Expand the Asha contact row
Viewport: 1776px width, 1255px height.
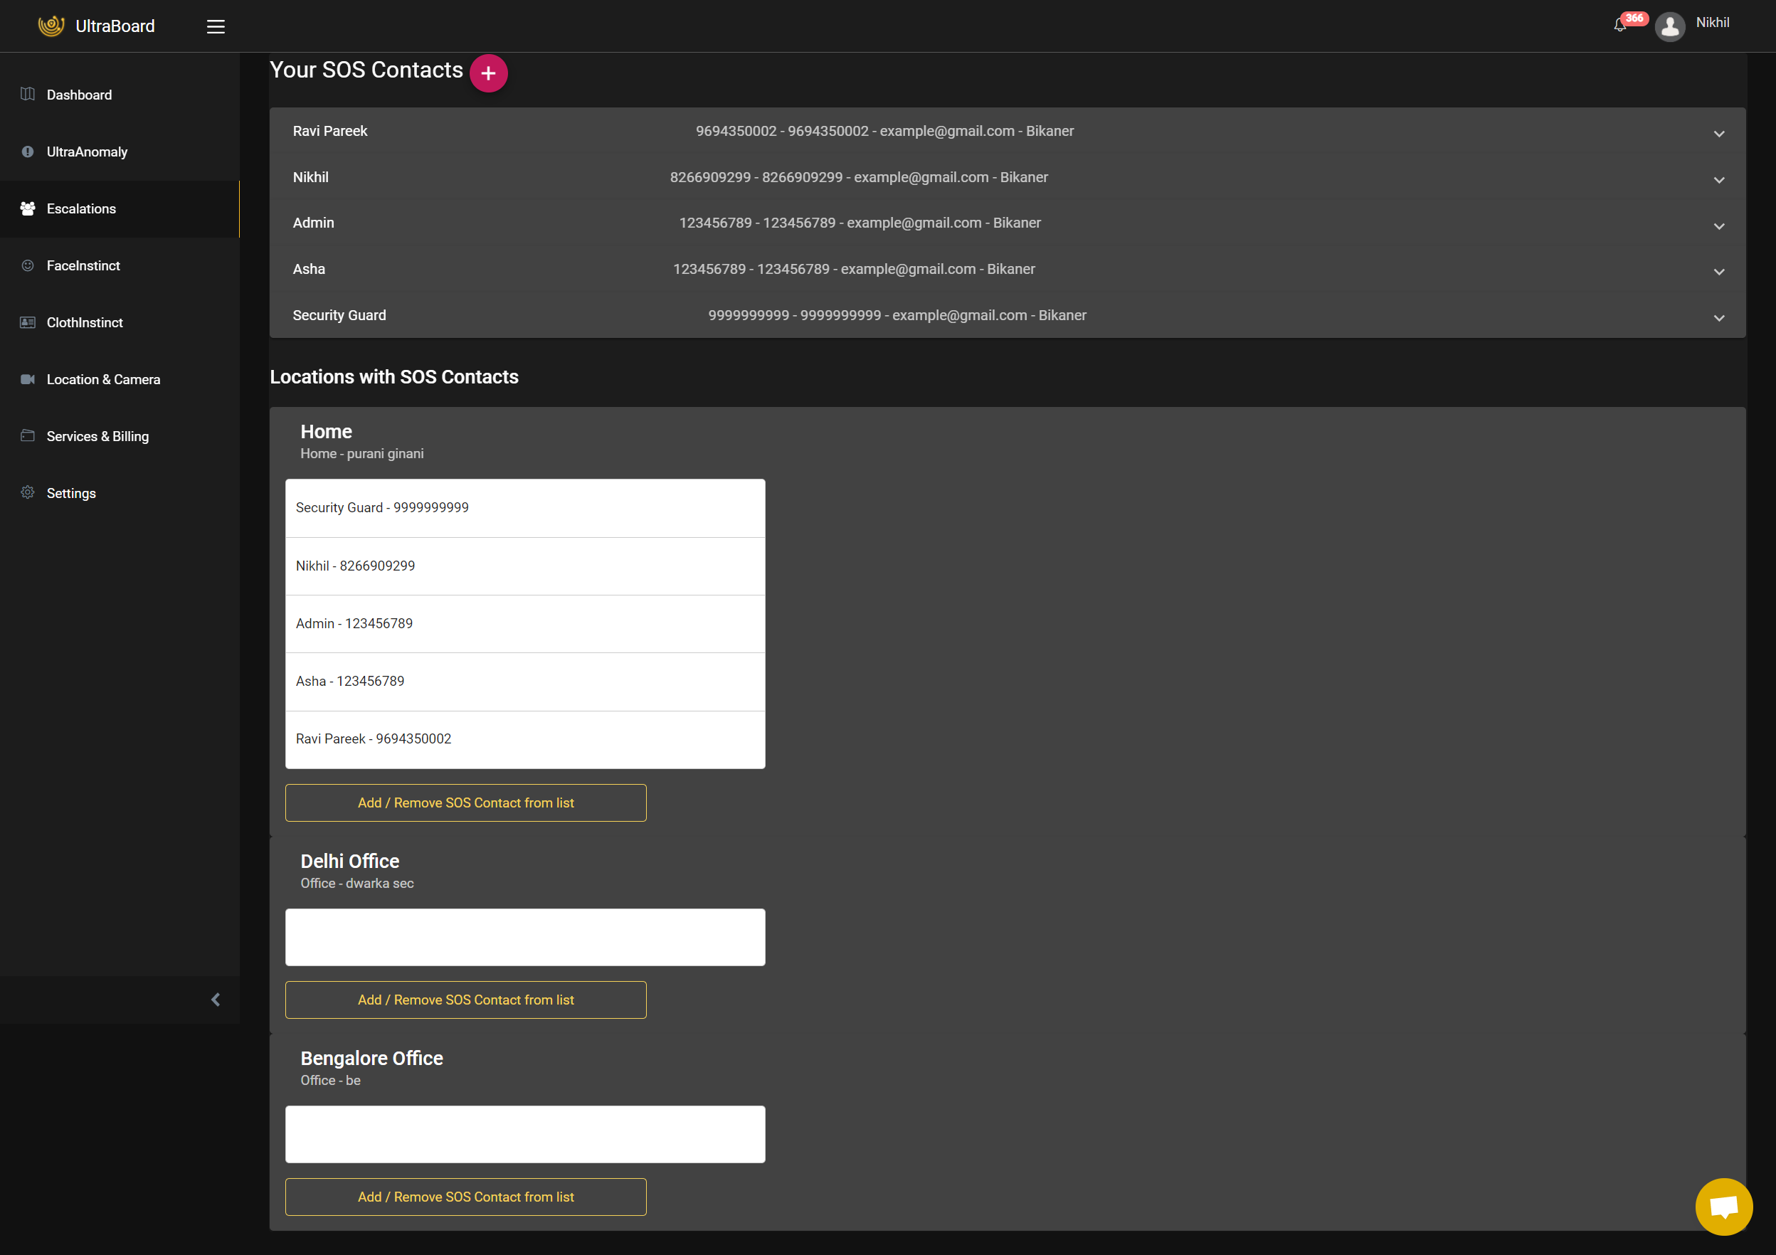[1719, 271]
